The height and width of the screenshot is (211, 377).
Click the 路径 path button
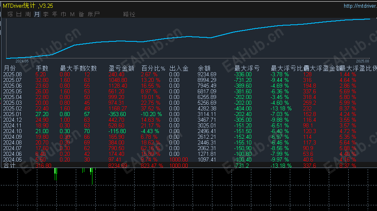[129, 14]
